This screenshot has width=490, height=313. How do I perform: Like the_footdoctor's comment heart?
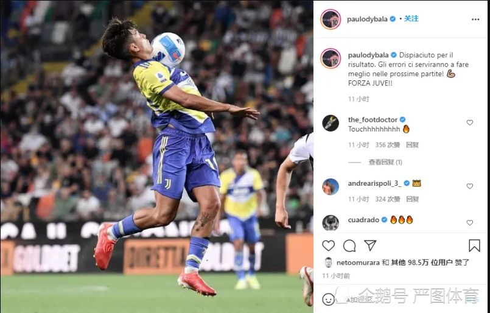coord(470,122)
